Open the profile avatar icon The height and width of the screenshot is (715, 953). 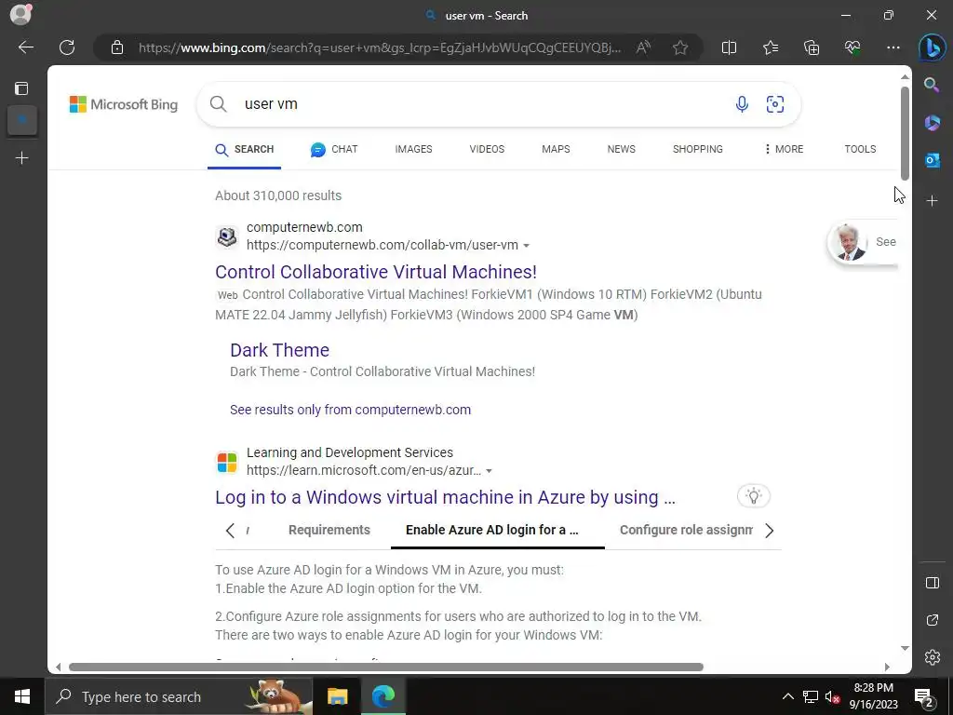pyautogui.click(x=21, y=14)
